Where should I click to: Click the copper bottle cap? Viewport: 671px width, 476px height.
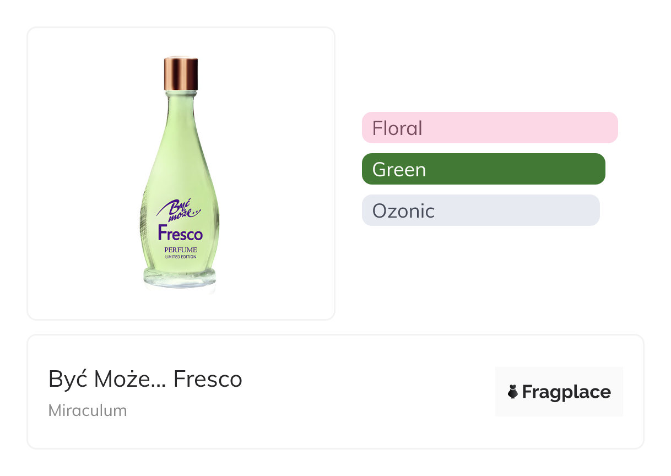[x=181, y=73]
